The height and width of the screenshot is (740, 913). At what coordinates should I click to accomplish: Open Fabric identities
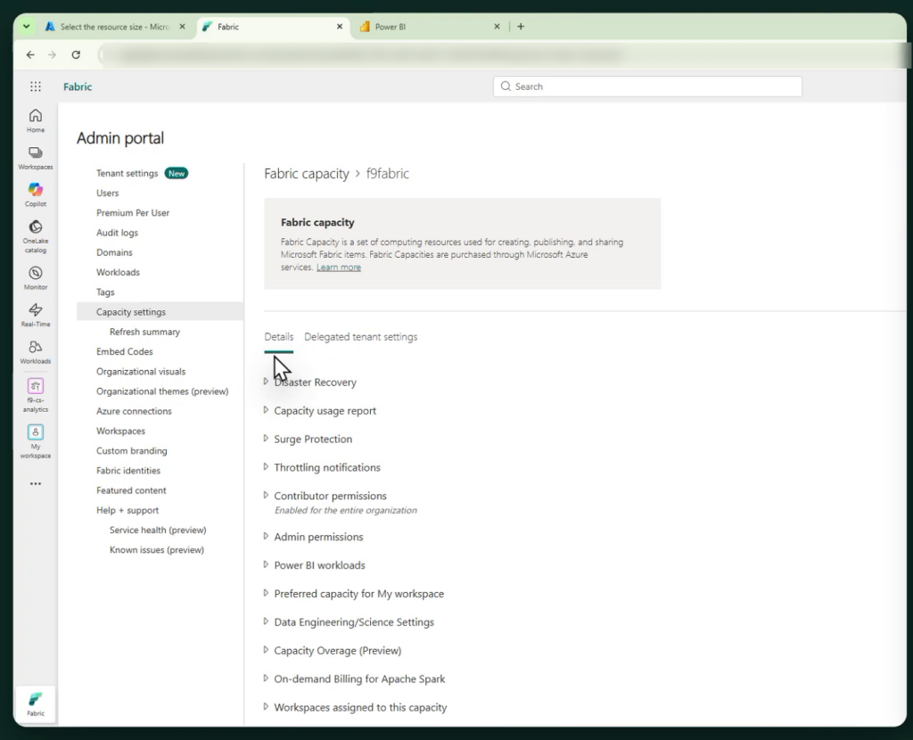pos(128,471)
